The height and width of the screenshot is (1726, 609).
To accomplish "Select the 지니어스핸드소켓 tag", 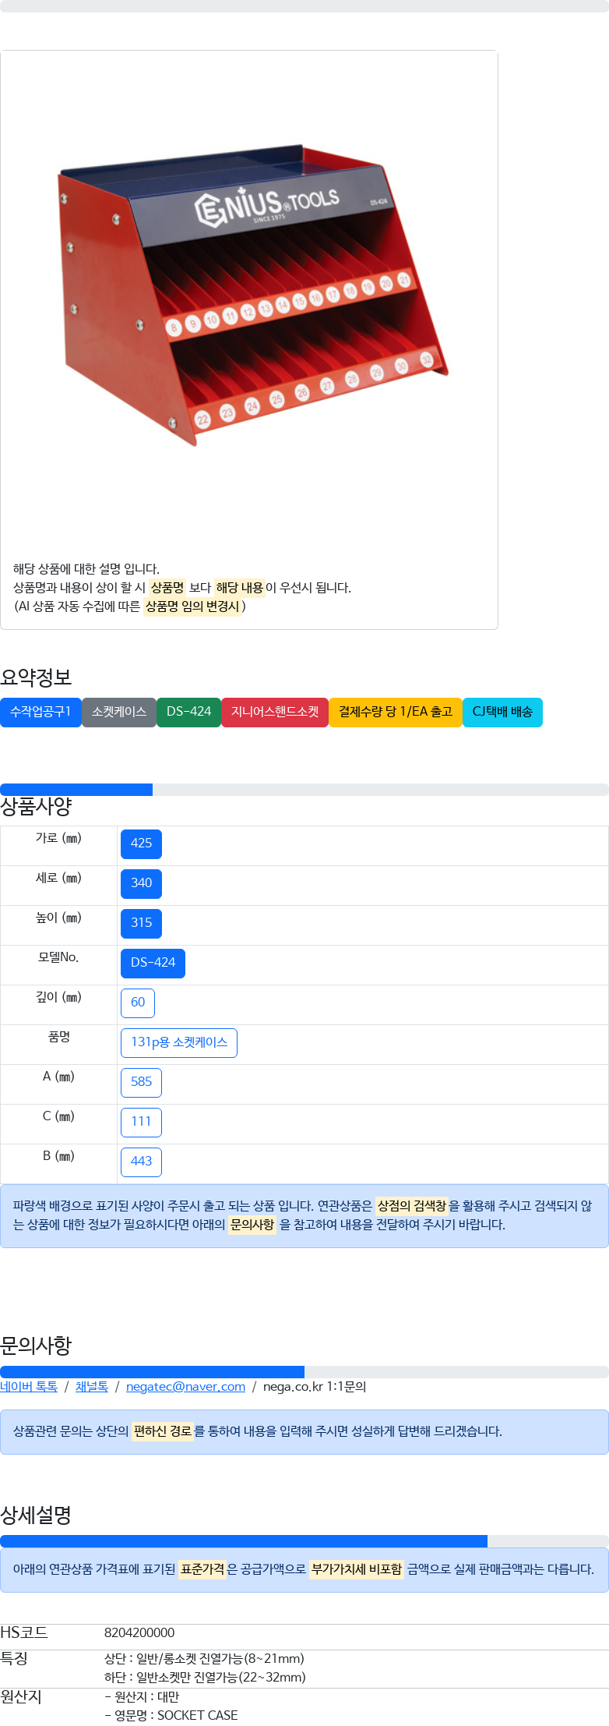I will [275, 712].
